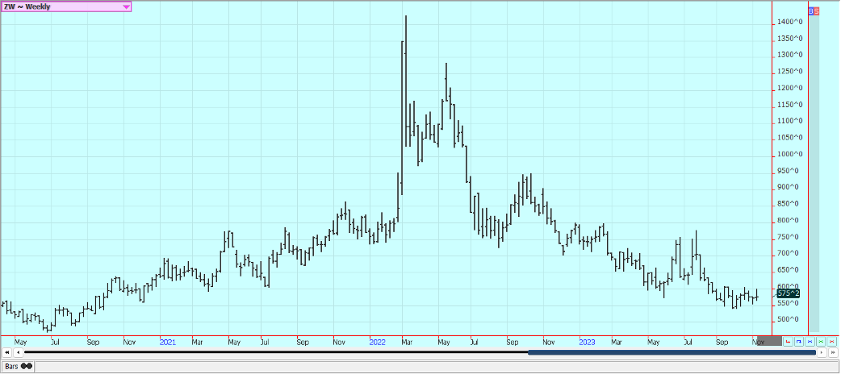Click the 575^2 current price tag
841x374 pixels.
[x=789, y=293]
